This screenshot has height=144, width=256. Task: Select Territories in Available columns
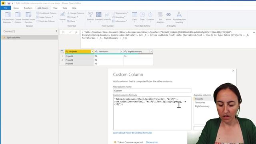pos(200,102)
